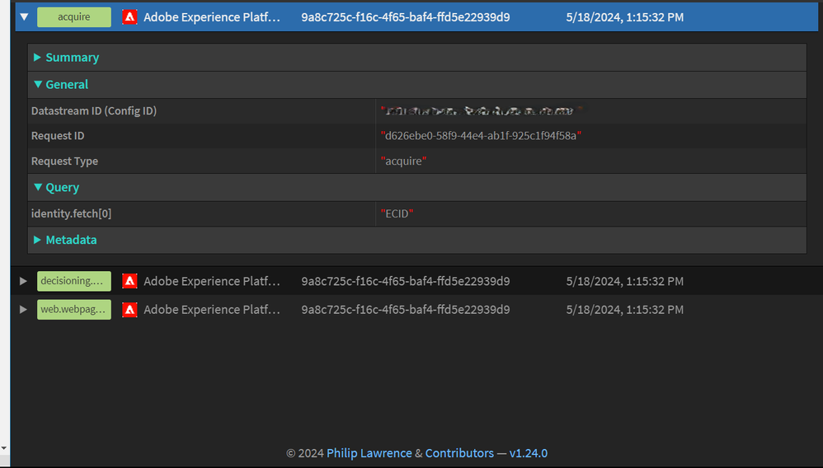Image resolution: width=823 pixels, height=468 pixels.
Task: Click Adobe icon in the decisioning row
Action: pos(129,281)
